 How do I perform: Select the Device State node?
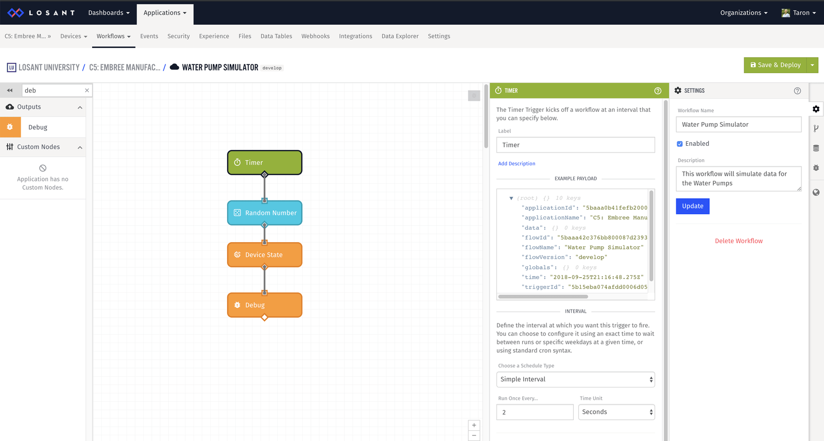(265, 255)
